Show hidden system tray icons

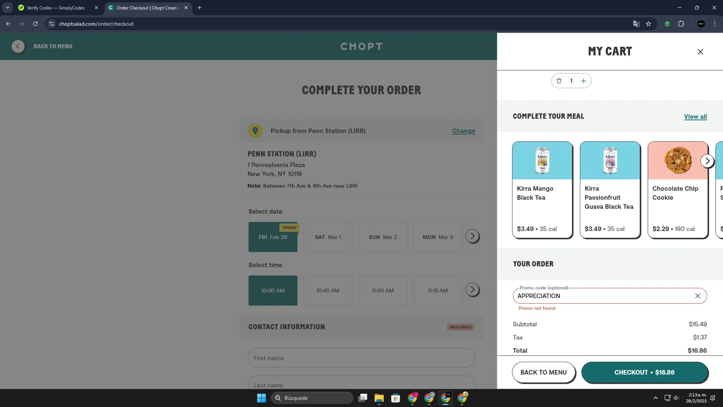[x=655, y=398]
